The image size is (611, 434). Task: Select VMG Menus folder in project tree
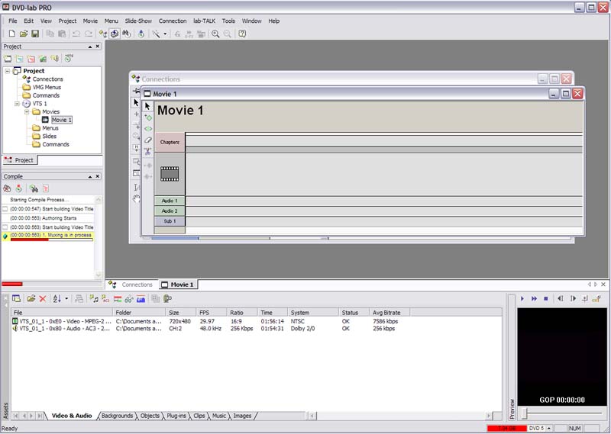coord(47,87)
